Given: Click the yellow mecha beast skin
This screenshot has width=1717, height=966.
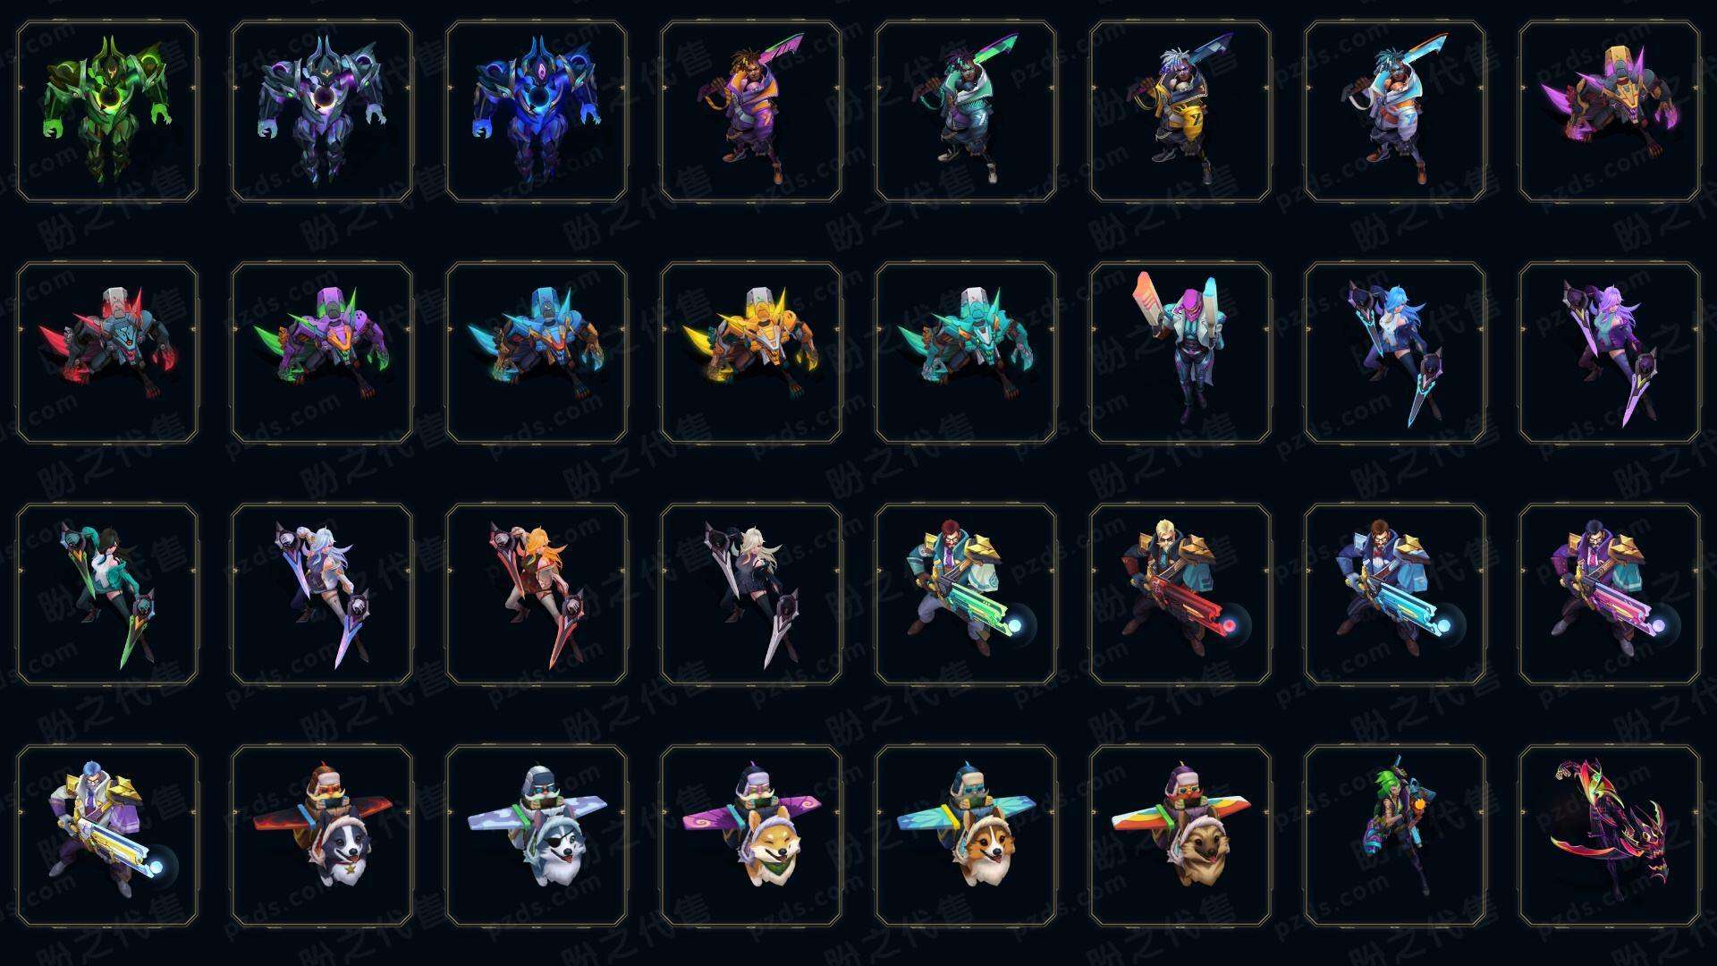Looking at the screenshot, I should (x=751, y=352).
